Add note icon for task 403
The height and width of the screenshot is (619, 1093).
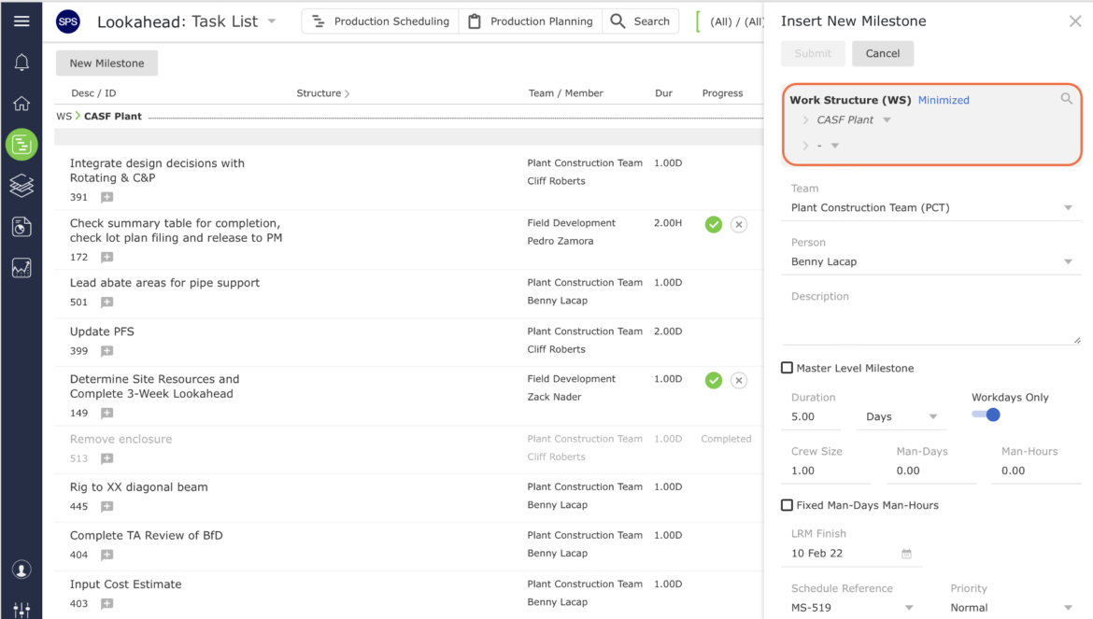tap(106, 604)
